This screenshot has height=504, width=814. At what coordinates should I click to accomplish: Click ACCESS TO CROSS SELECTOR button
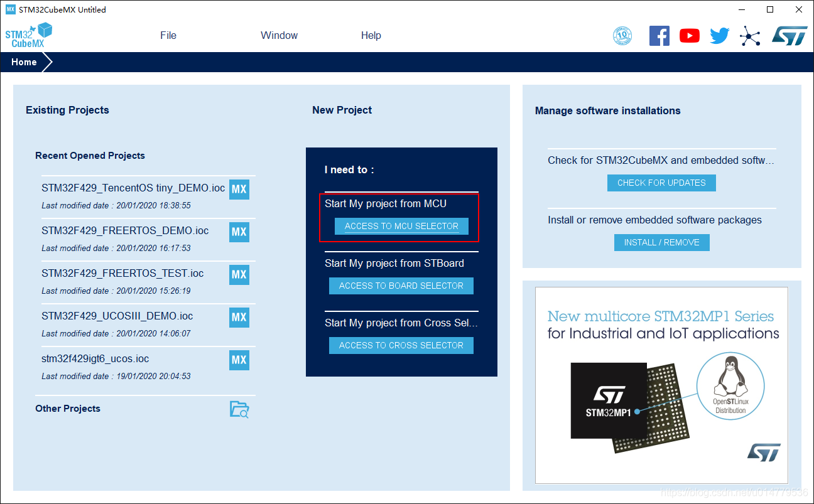pyautogui.click(x=401, y=345)
